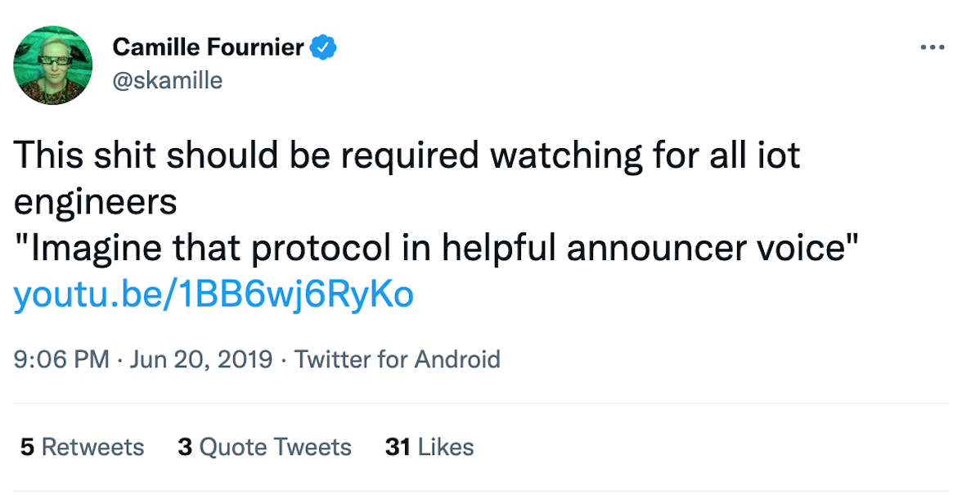View the Quote Tweets list

(x=275, y=448)
